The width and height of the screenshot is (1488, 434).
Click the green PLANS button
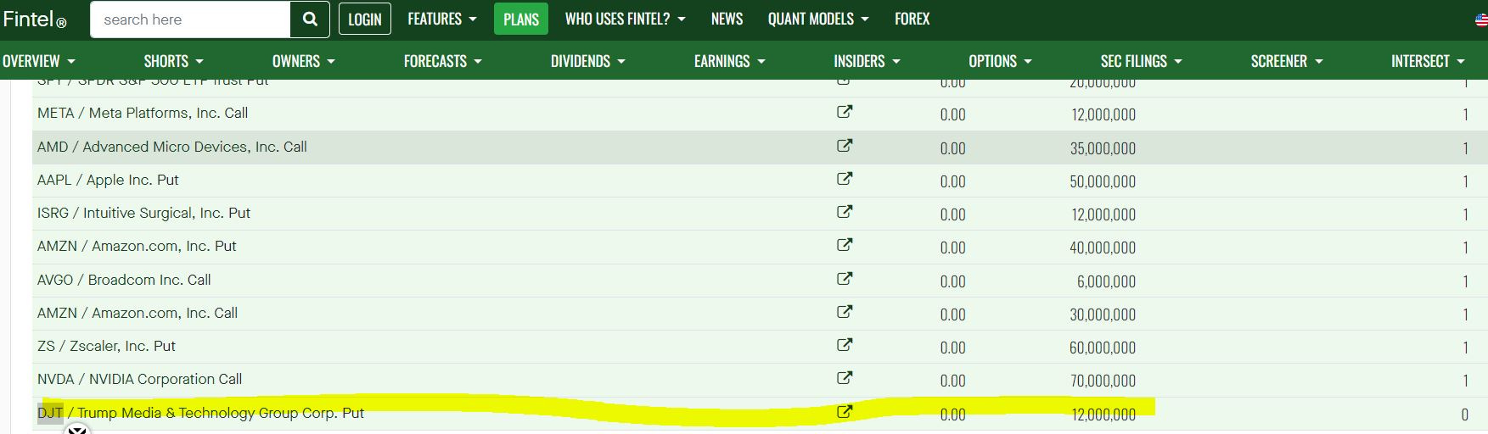pos(521,19)
